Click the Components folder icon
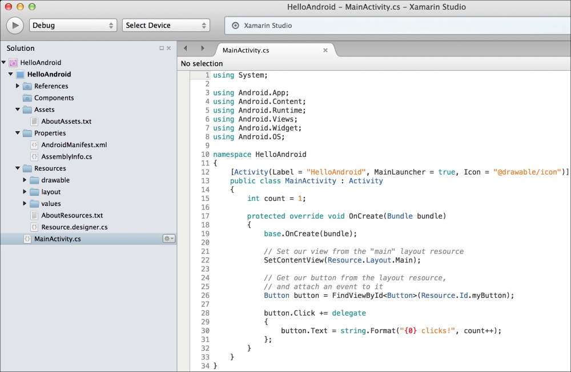 pyautogui.click(x=27, y=98)
